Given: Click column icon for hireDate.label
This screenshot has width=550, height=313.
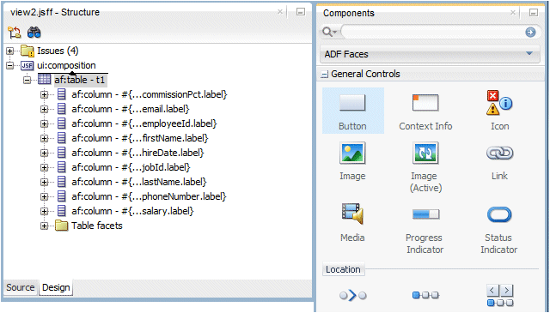Looking at the screenshot, I should pos(61,153).
